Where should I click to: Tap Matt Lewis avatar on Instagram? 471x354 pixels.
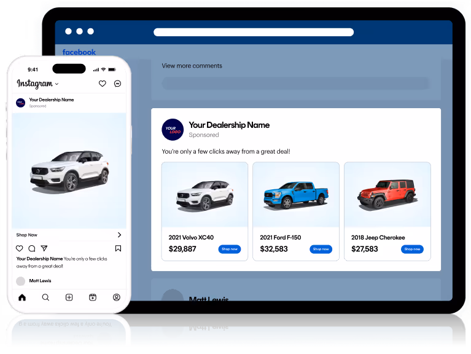(20, 281)
